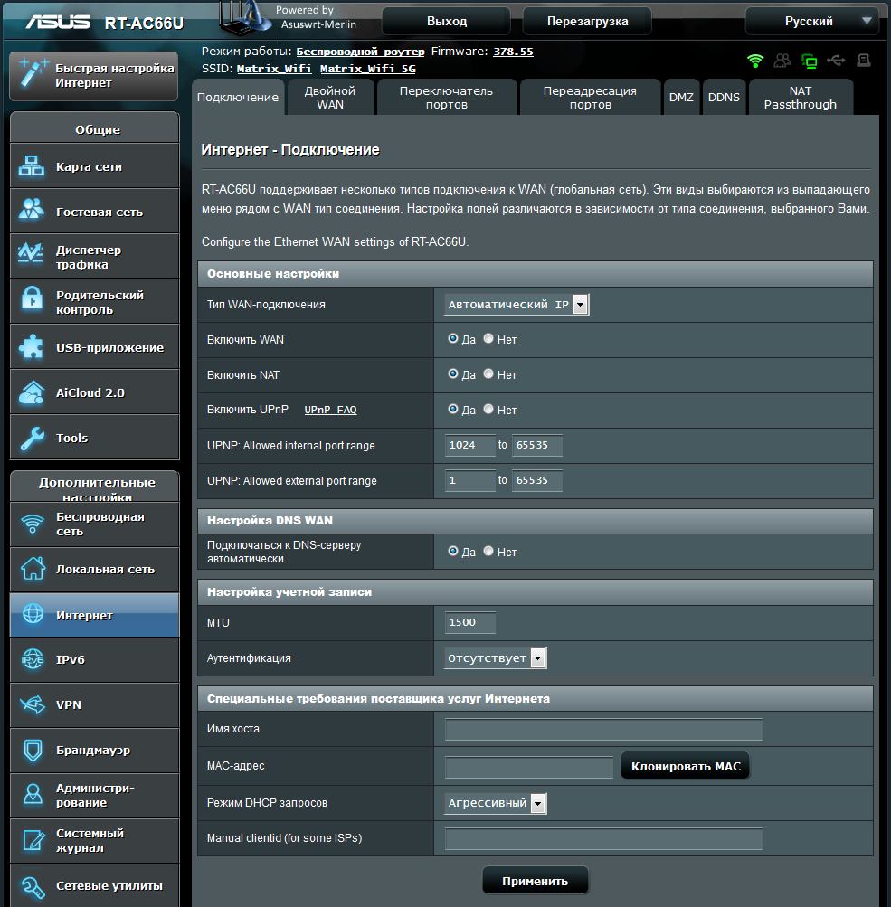Image resolution: width=891 pixels, height=907 pixels.
Task: Open the Matrix_Wifi_5G SSID link
Action: tap(368, 68)
